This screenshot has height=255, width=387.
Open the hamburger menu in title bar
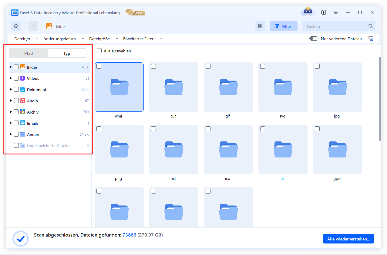[x=336, y=12]
